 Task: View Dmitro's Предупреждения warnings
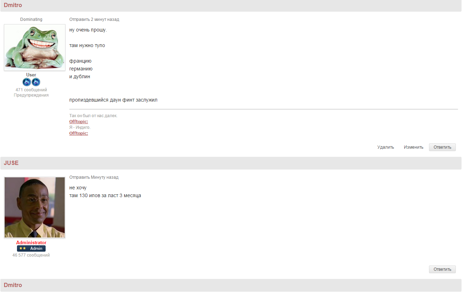pyautogui.click(x=31, y=95)
